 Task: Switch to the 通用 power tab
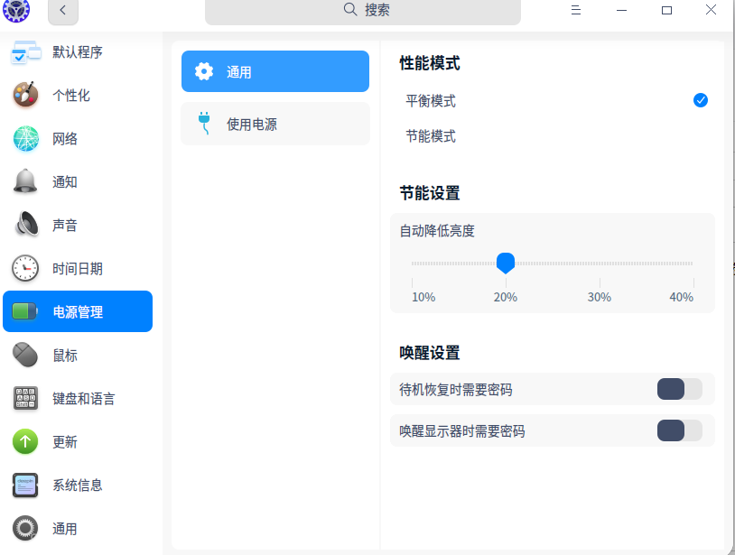coord(275,71)
